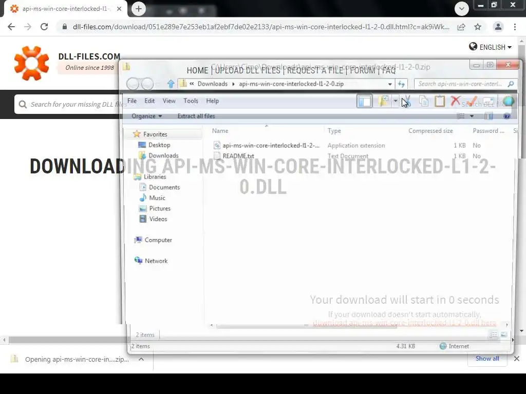The image size is (526, 394).
Task: Open dropdown arrow beside folder options icon
Action: coord(396,101)
